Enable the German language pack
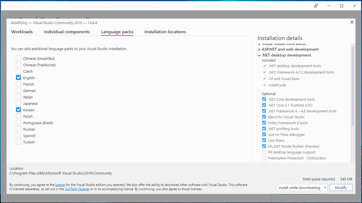 click(18, 91)
